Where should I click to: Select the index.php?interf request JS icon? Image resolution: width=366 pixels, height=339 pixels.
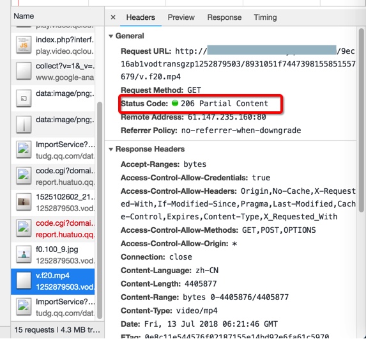24,45
